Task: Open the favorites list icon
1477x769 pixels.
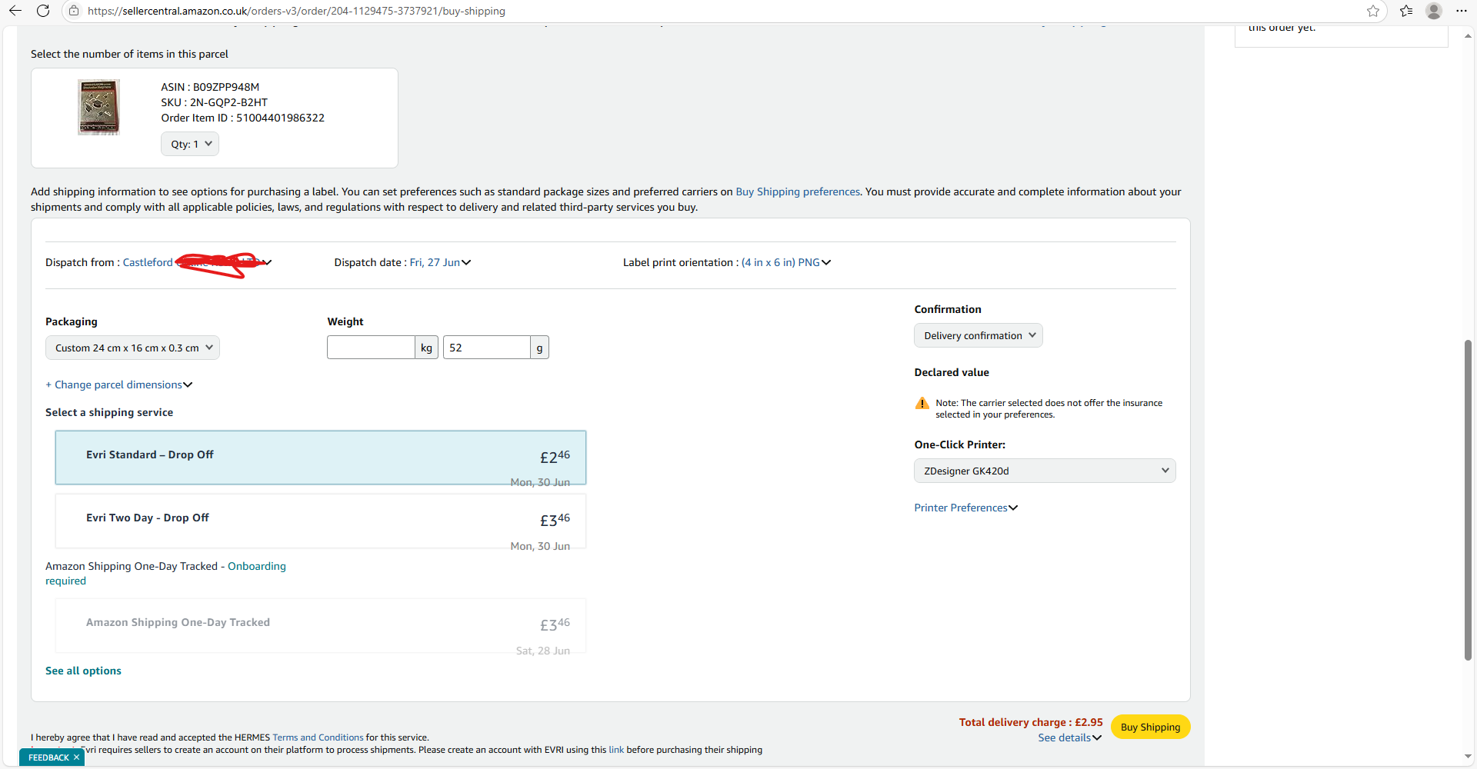Action: (1406, 11)
